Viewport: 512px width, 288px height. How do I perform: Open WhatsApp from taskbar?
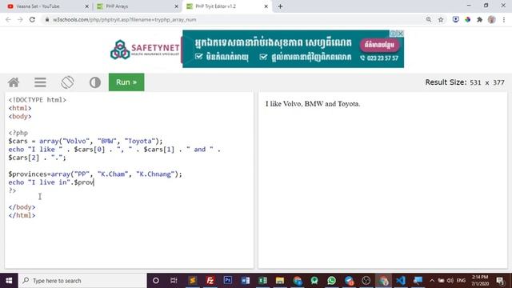[331, 281]
